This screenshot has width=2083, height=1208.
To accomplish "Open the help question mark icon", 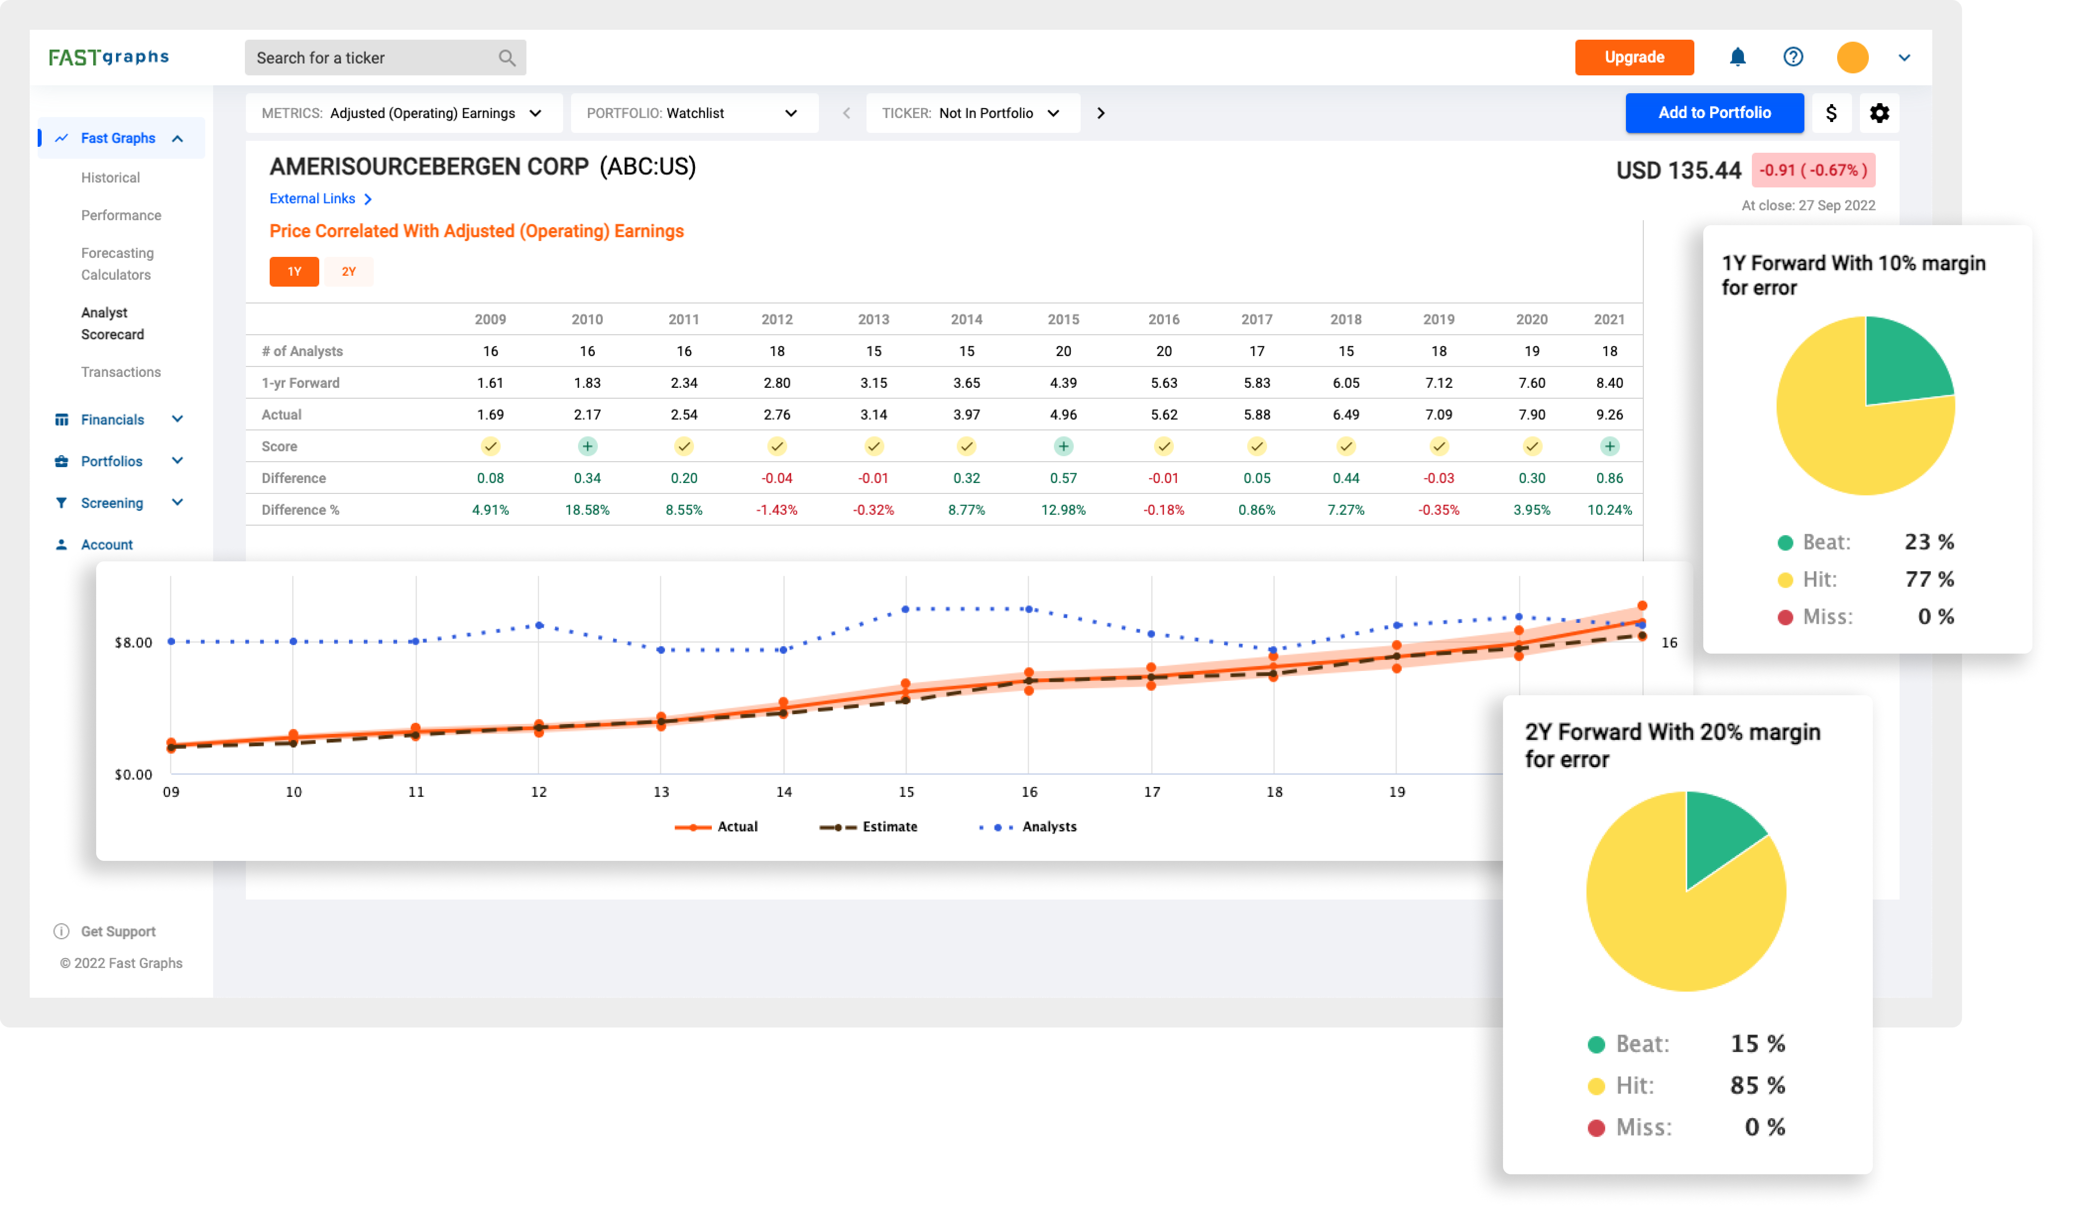I will 1792,57.
